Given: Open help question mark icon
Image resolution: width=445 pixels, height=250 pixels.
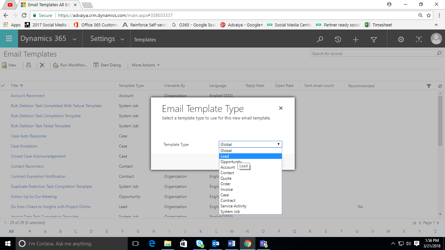Looking at the screenshot, I should tap(419, 39).
